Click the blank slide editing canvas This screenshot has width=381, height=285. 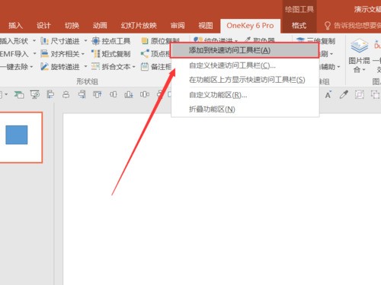point(222,199)
